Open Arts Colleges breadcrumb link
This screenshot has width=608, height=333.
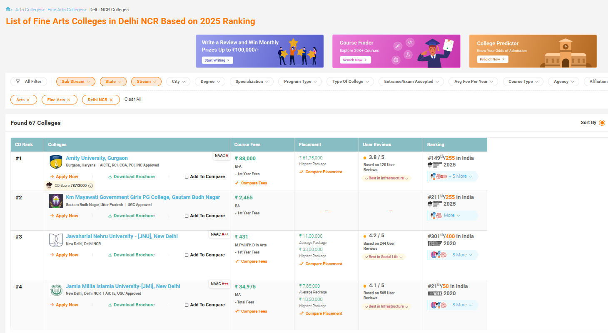[29, 10]
